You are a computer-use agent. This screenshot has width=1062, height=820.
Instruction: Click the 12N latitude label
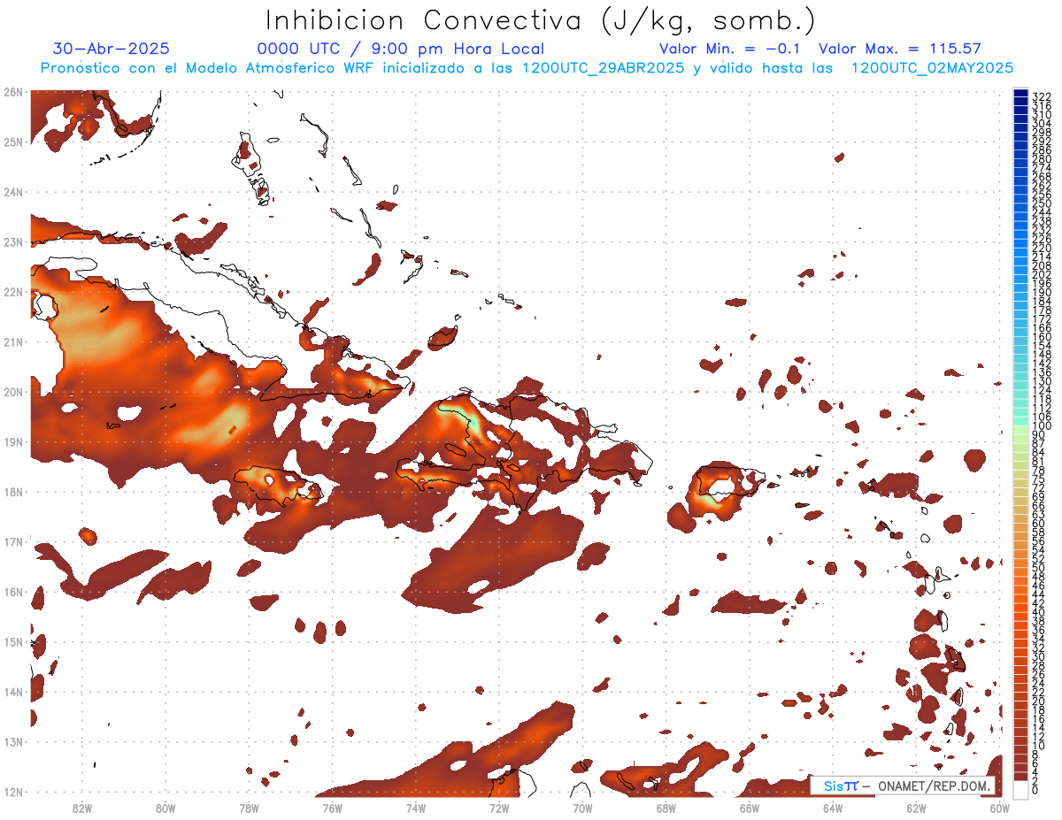(x=12, y=792)
